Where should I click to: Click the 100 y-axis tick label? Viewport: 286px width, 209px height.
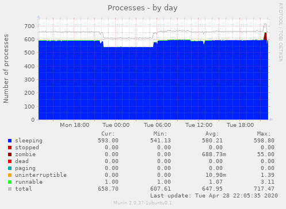29,107
